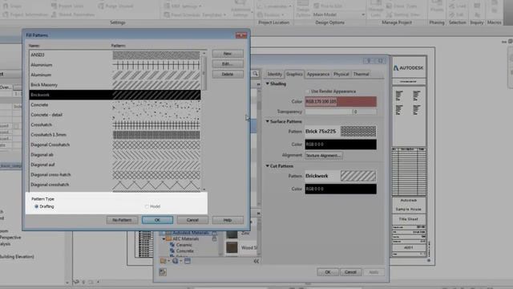Click the asset browser icon at dialog bottom-left

(163, 272)
